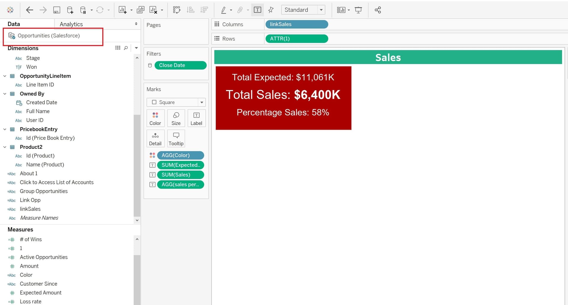Open the Color mark property

[155, 118]
